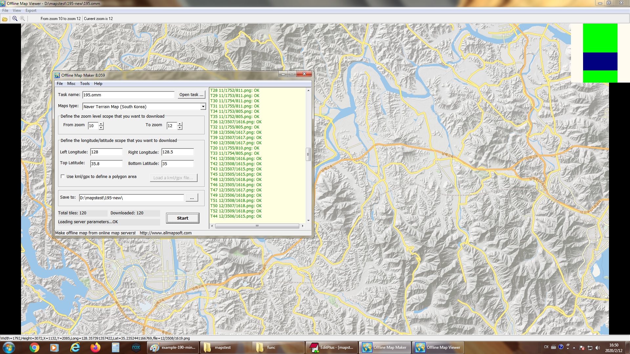The height and width of the screenshot is (354, 630).
Task: Show hidden tray icons arrow
Action: pos(574,347)
